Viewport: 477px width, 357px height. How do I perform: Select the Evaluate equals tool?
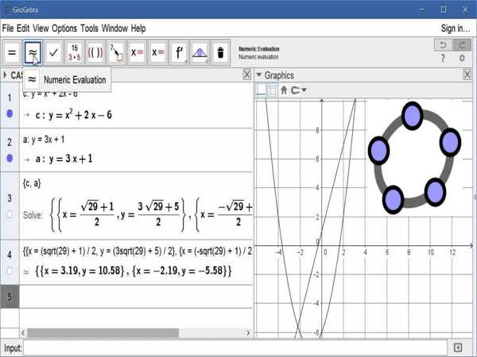click(x=12, y=52)
